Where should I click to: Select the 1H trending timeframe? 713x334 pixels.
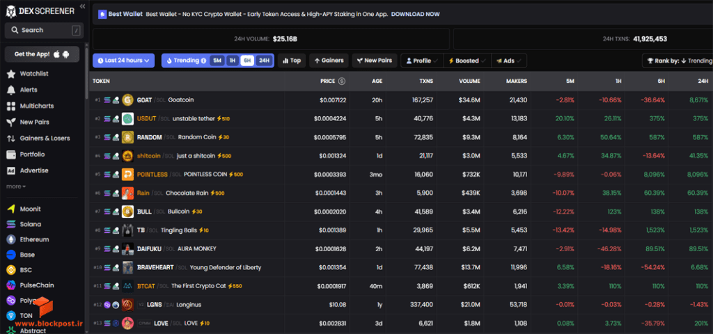tap(233, 61)
